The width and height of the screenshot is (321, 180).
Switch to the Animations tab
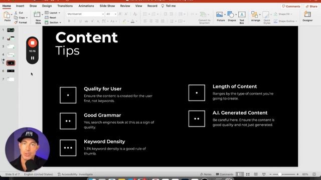point(86,6)
